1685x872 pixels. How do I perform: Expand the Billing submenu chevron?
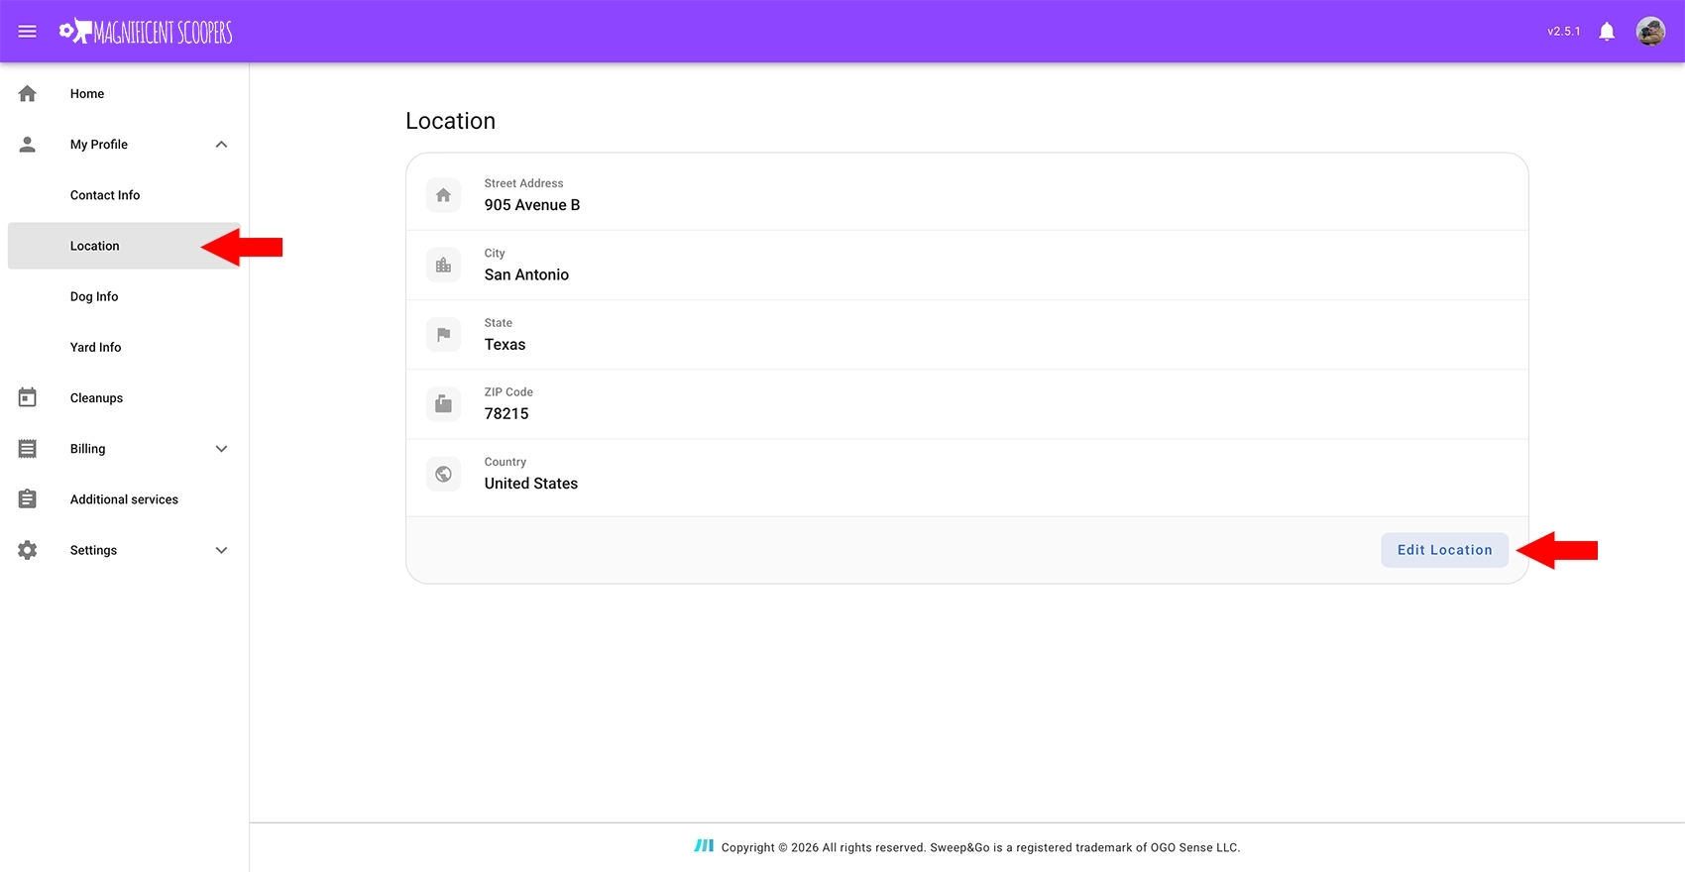(x=221, y=449)
